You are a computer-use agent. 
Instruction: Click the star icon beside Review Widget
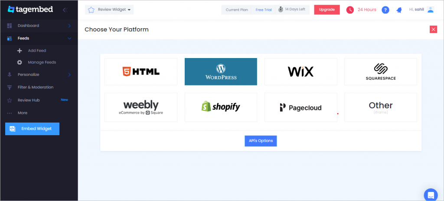[x=91, y=10]
